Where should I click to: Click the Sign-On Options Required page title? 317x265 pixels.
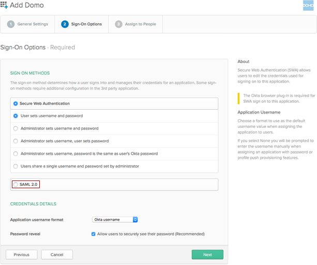[x=38, y=47]
